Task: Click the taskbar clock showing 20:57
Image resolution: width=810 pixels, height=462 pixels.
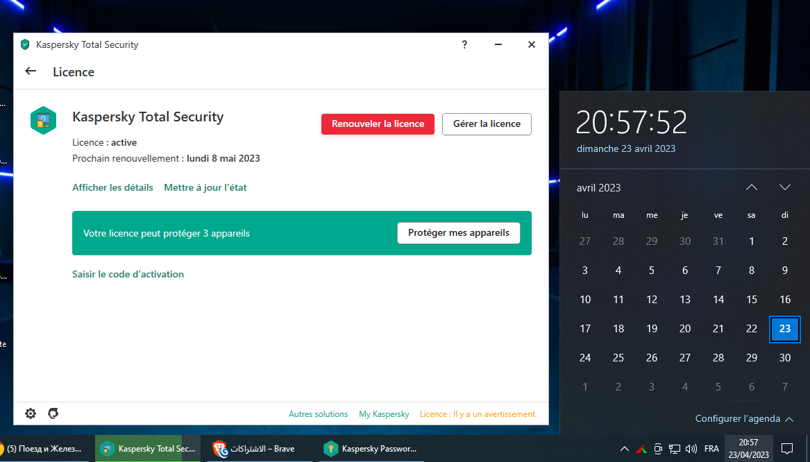Action: click(748, 449)
